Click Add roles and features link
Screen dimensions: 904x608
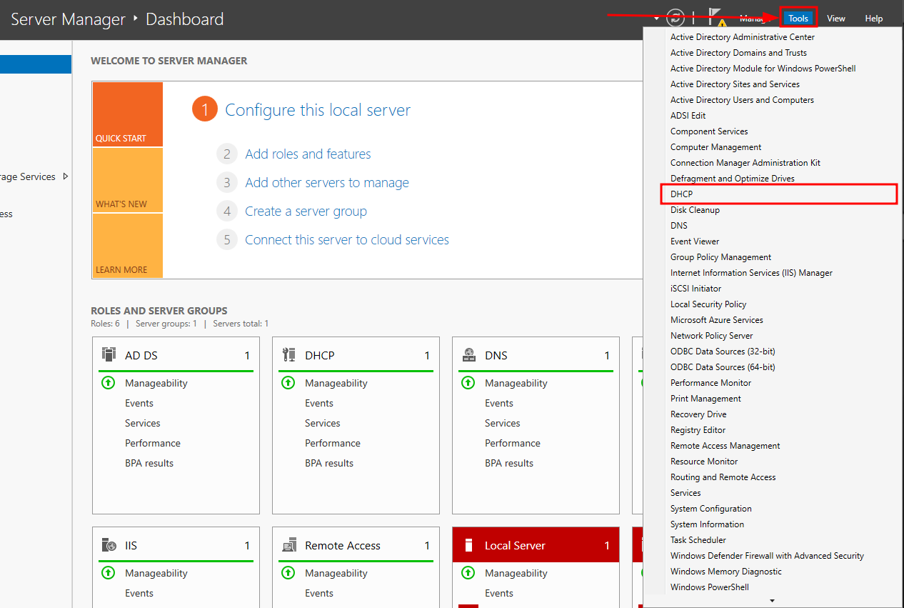point(308,154)
